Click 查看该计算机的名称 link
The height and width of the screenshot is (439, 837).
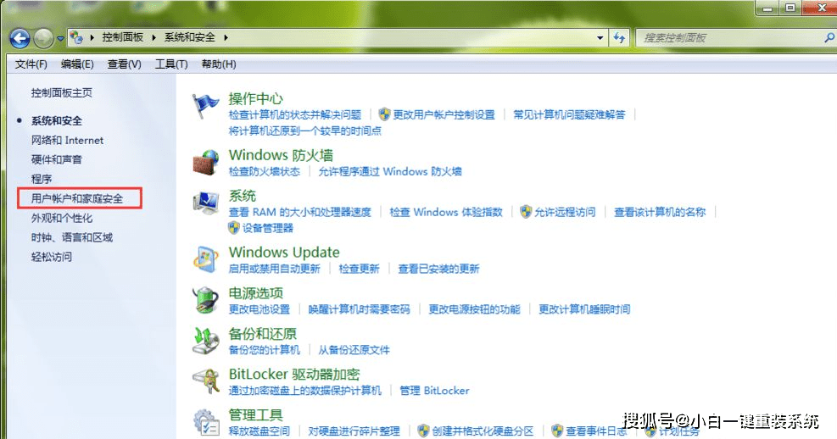[660, 213]
